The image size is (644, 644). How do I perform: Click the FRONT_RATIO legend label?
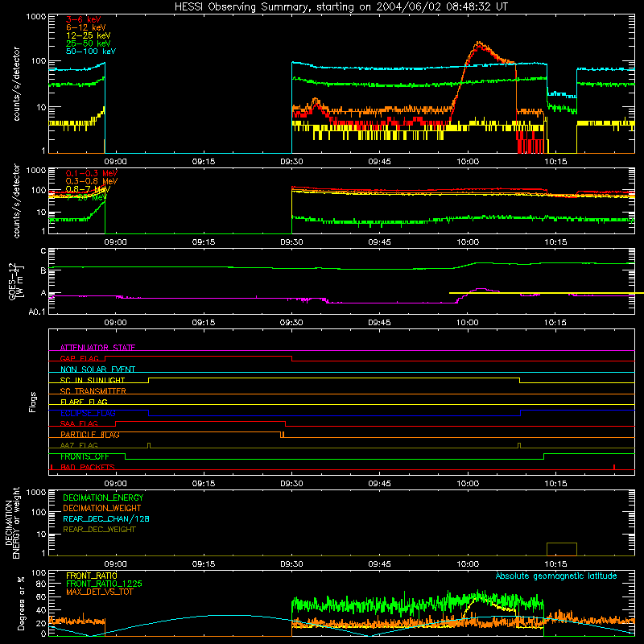pyautogui.click(x=92, y=576)
